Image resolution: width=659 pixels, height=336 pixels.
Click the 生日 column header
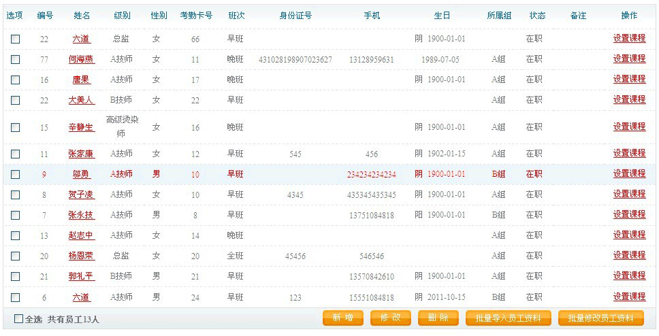click(442, 15)
